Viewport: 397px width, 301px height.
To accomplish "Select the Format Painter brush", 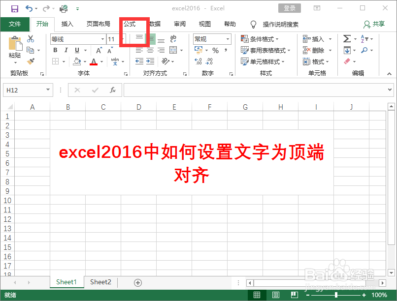I will coord(31,61).
